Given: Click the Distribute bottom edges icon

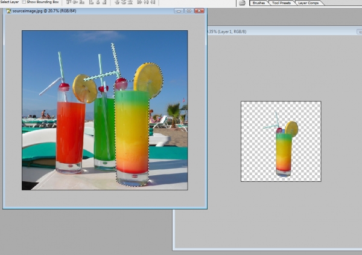Looking at the screenshot, I should click(x=130, y=2).
